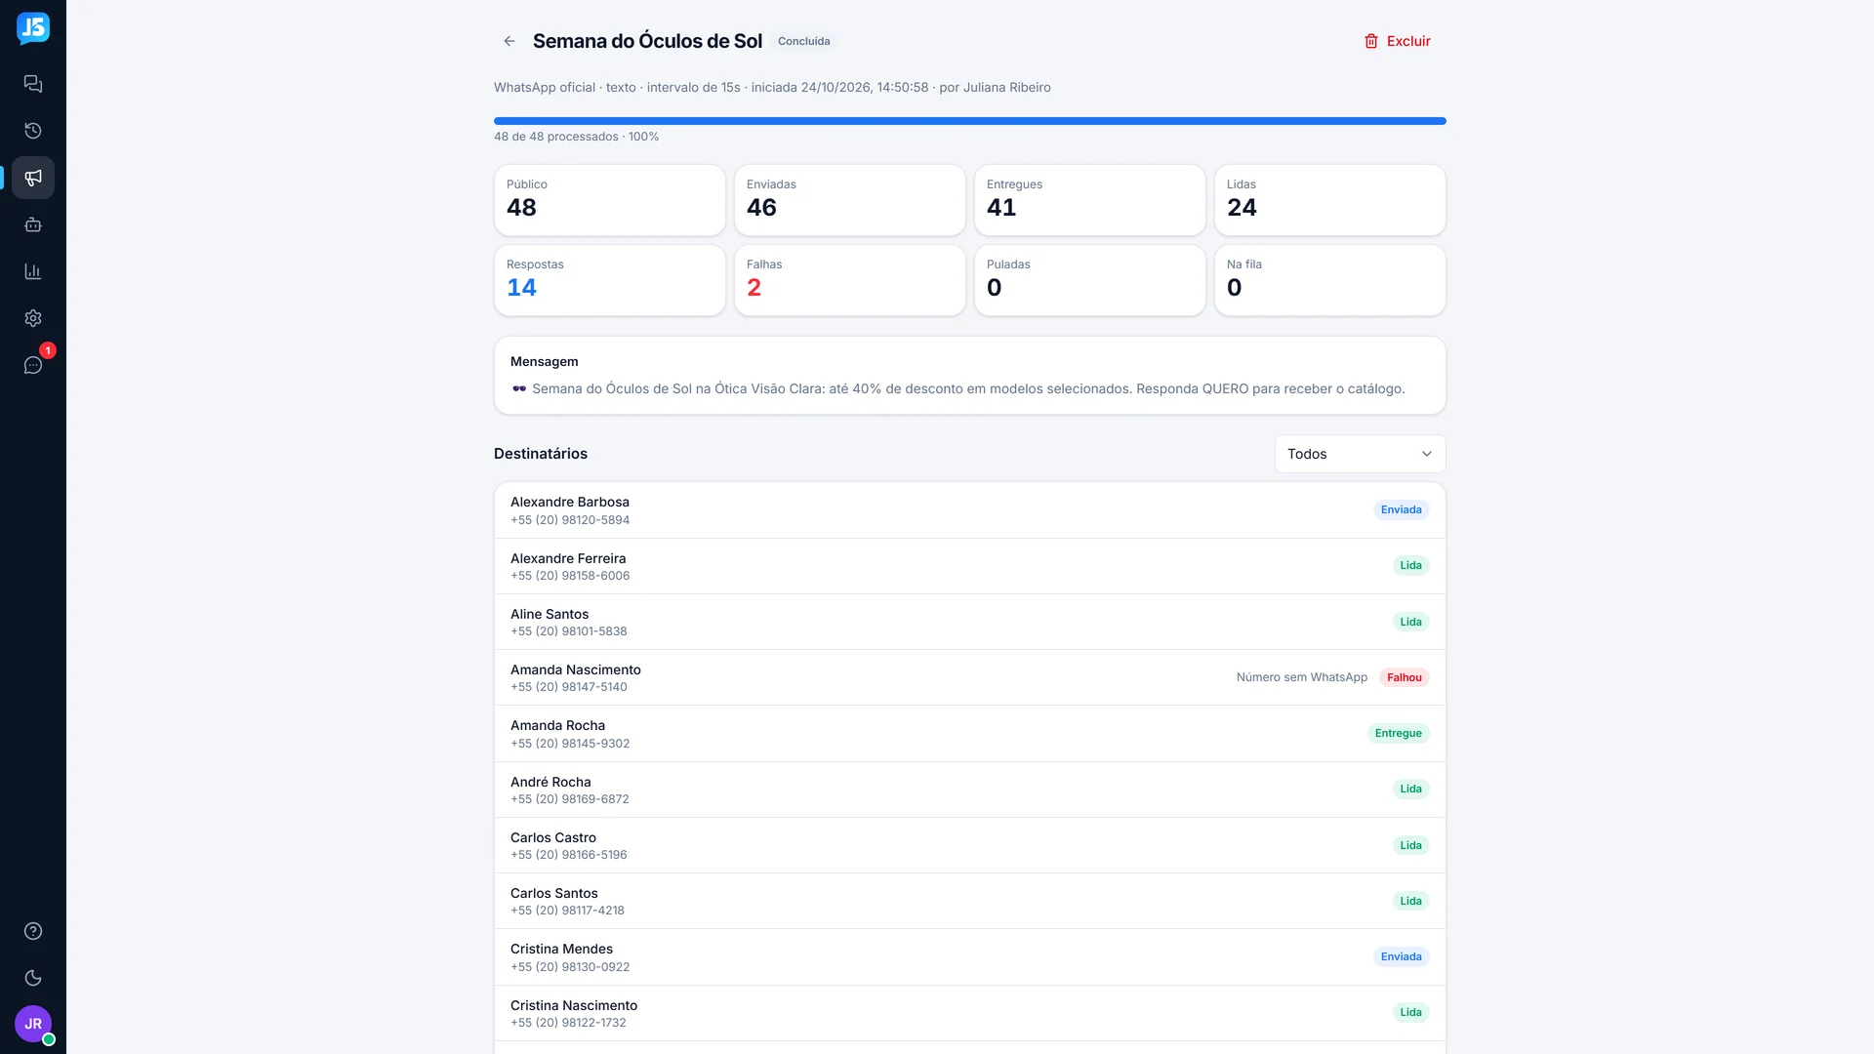Screen dimensions: 1874x1054
Task: Go back with the arrow icon
Action: (x=509, y=41)
